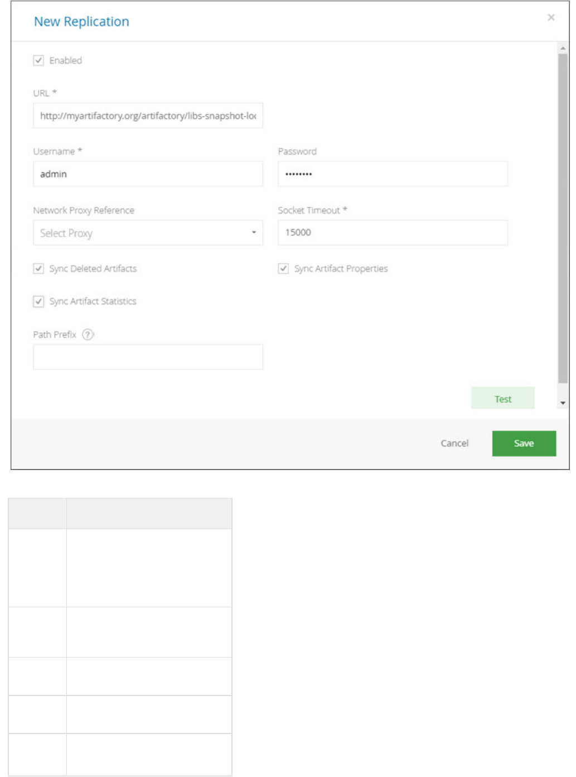576x777 pixels.
Task: Cancel the replication dialog
Action: click(x=454, y=443)
